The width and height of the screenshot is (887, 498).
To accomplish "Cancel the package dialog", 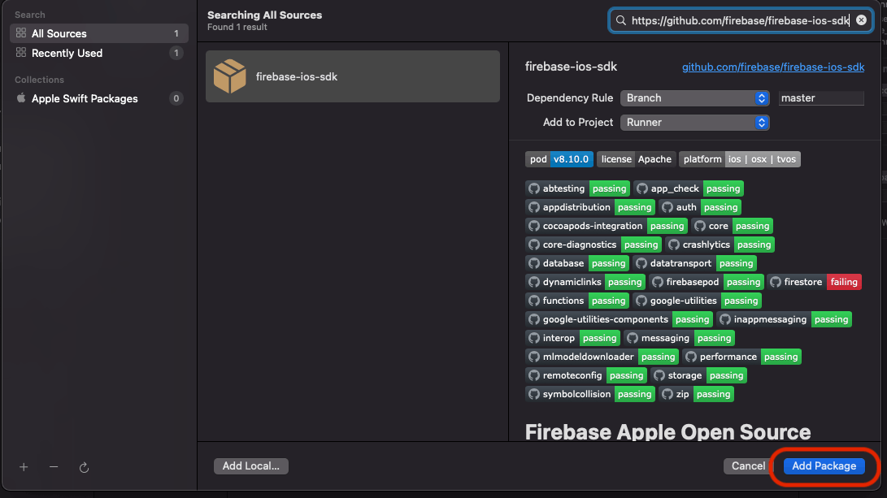I will tap(748, 466).
